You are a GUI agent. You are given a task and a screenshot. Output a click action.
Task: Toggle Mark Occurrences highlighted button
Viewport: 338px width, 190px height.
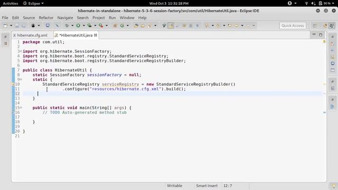coord(171,26)
